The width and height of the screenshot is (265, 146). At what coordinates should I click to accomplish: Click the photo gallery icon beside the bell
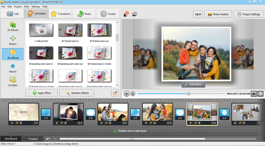pos(135,14)
